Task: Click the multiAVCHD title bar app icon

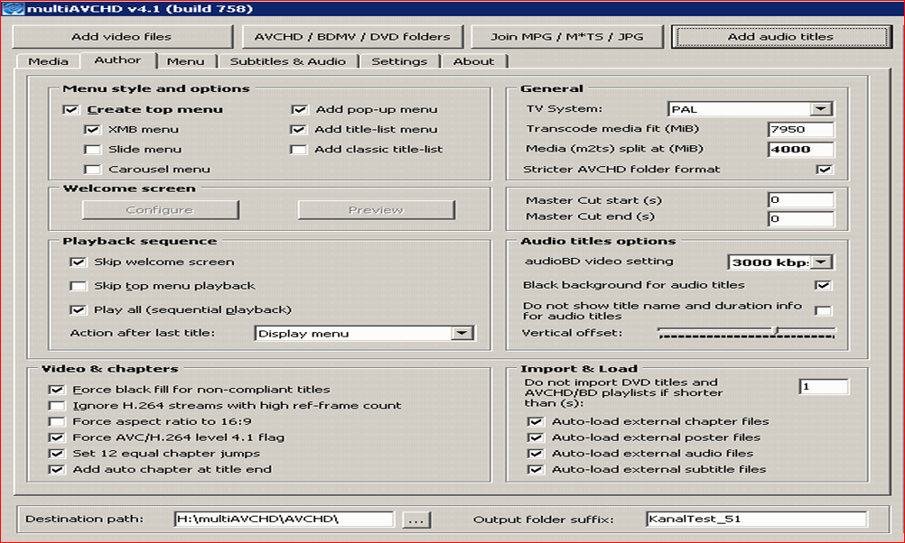Action: click(x=9, y=9)
